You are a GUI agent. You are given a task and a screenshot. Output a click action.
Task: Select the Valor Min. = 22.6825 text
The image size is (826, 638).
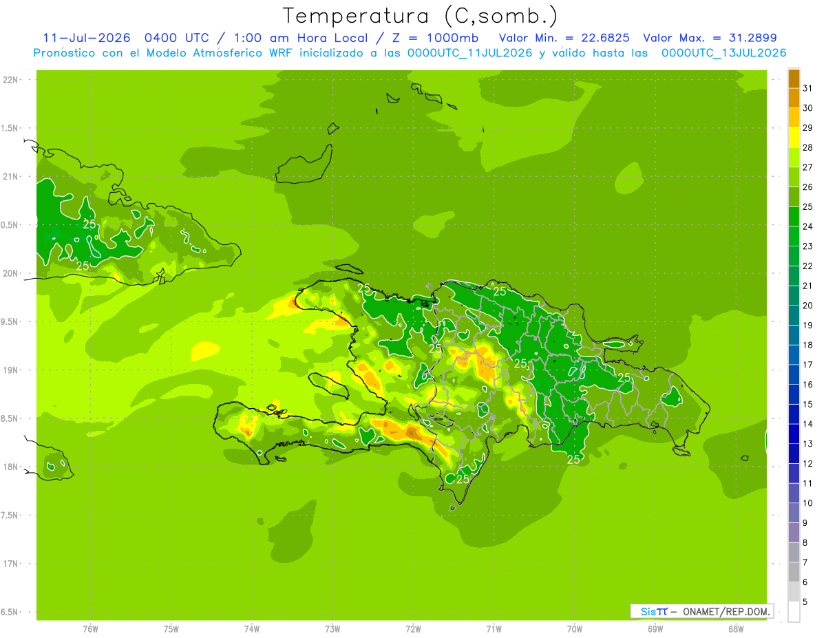564,38
